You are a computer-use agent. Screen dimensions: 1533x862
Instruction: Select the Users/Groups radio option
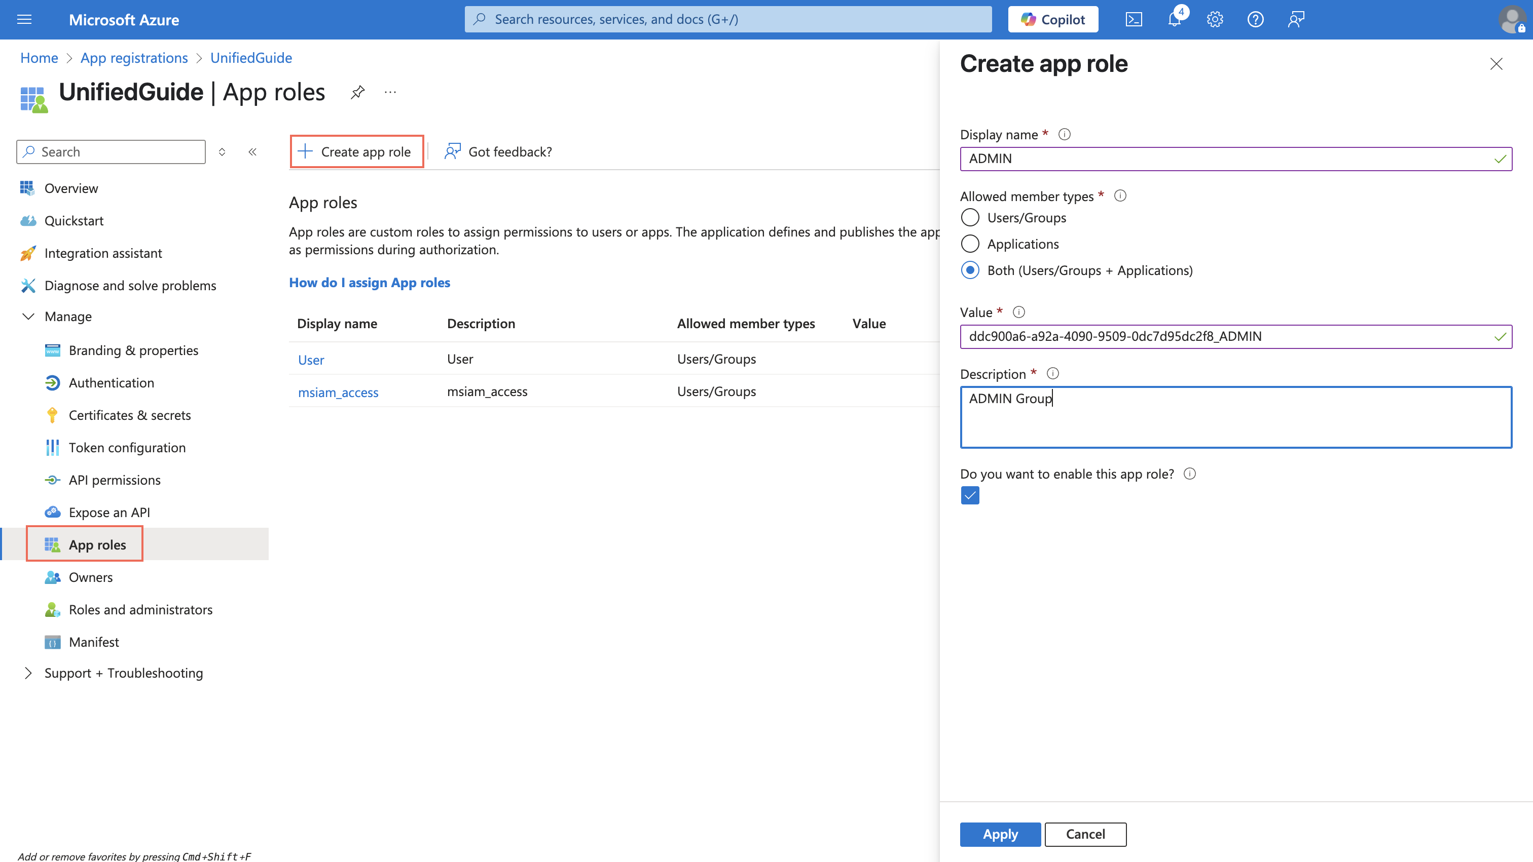(x=970, y=218)
